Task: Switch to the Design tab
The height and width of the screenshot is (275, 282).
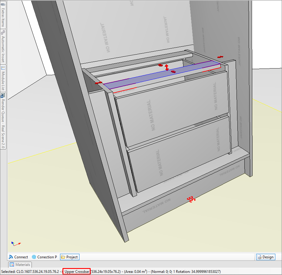Action: coord(265,257)
